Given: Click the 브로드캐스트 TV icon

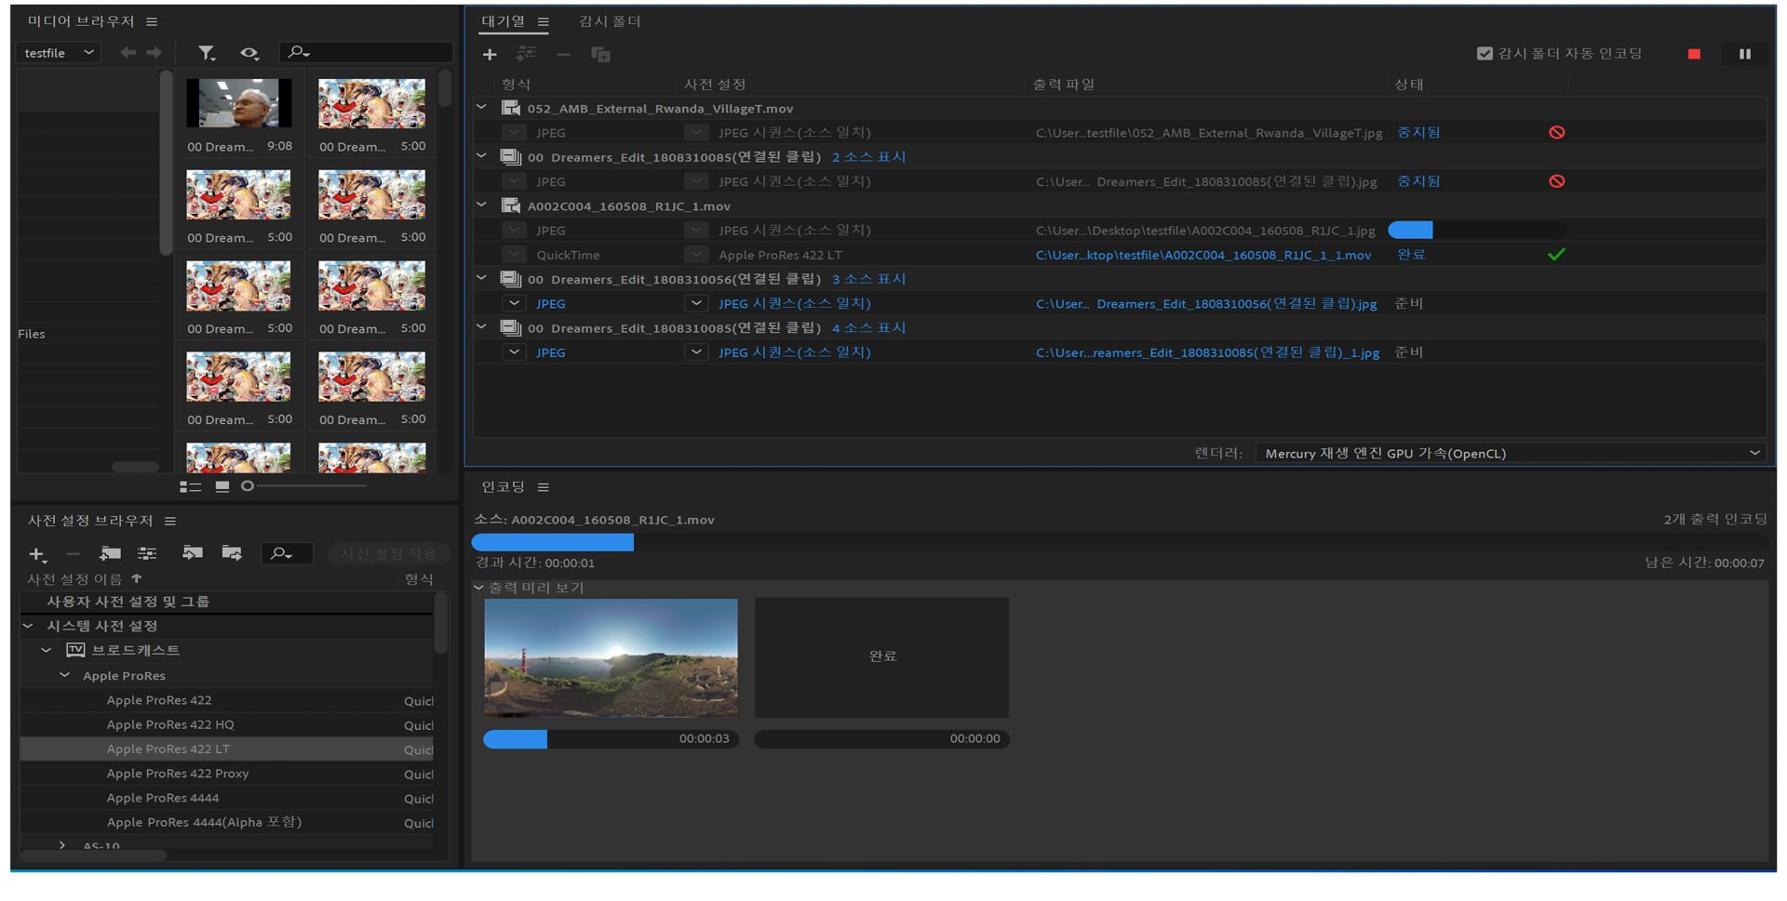Looking at the screenshot, I should point(75,650).
